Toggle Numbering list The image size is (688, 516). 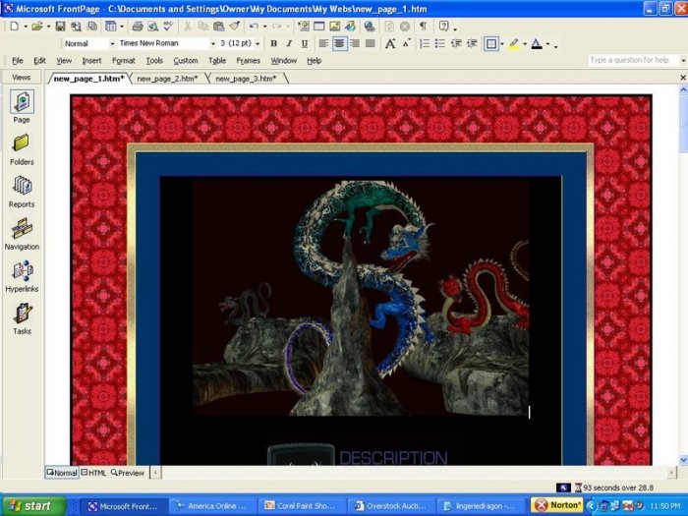(425, 43)
